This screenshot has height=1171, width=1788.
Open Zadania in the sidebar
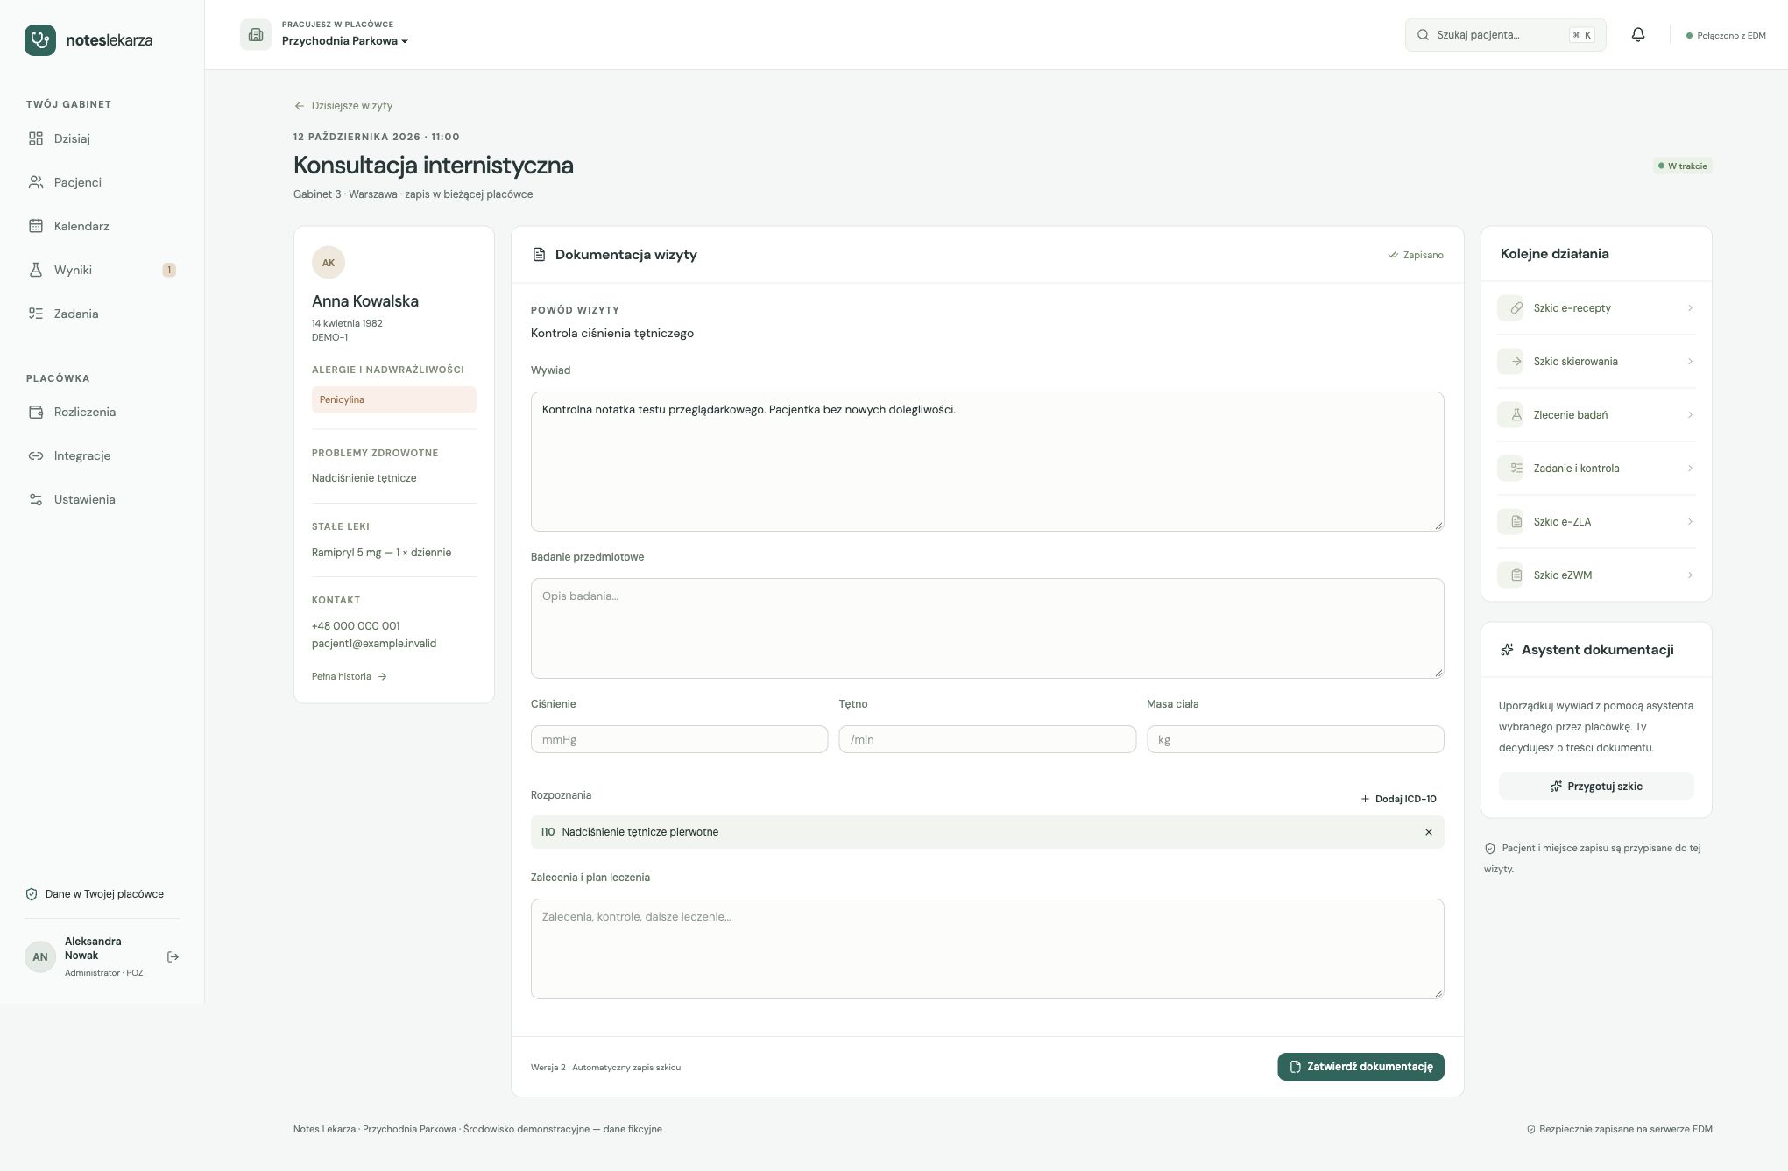pyautogui.click(x=102, y=314)
